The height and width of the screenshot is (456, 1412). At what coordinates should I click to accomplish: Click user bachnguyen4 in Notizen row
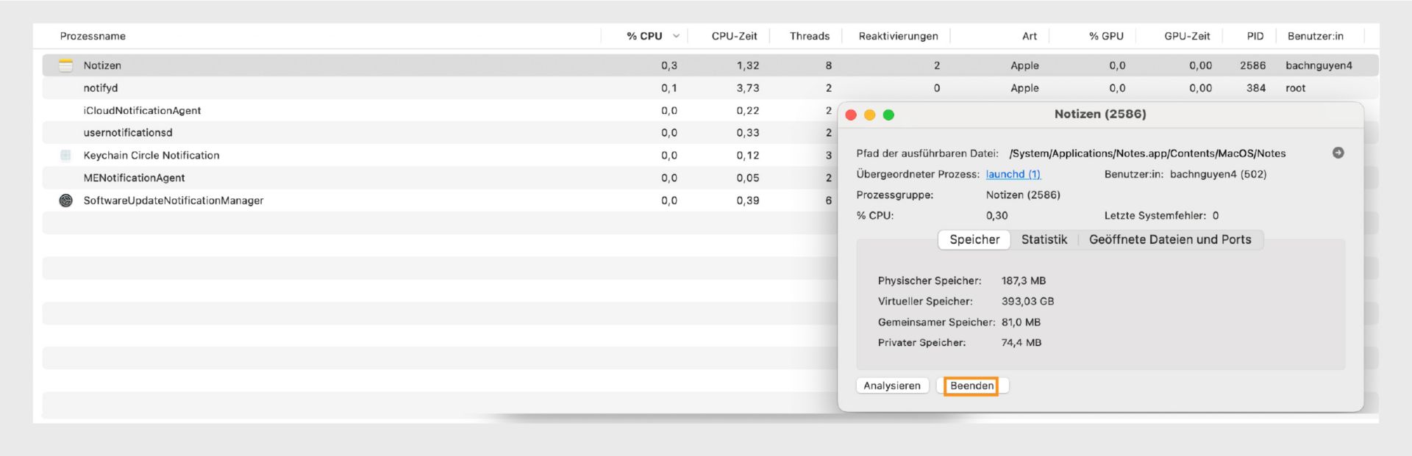[x=1319, y=65]
